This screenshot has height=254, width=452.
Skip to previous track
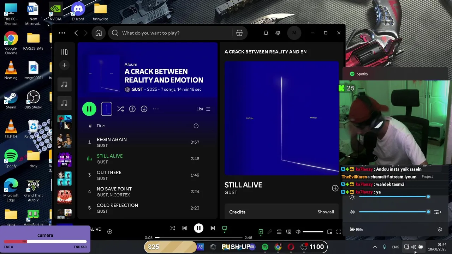pyautogui.click(x=184, y=228)
